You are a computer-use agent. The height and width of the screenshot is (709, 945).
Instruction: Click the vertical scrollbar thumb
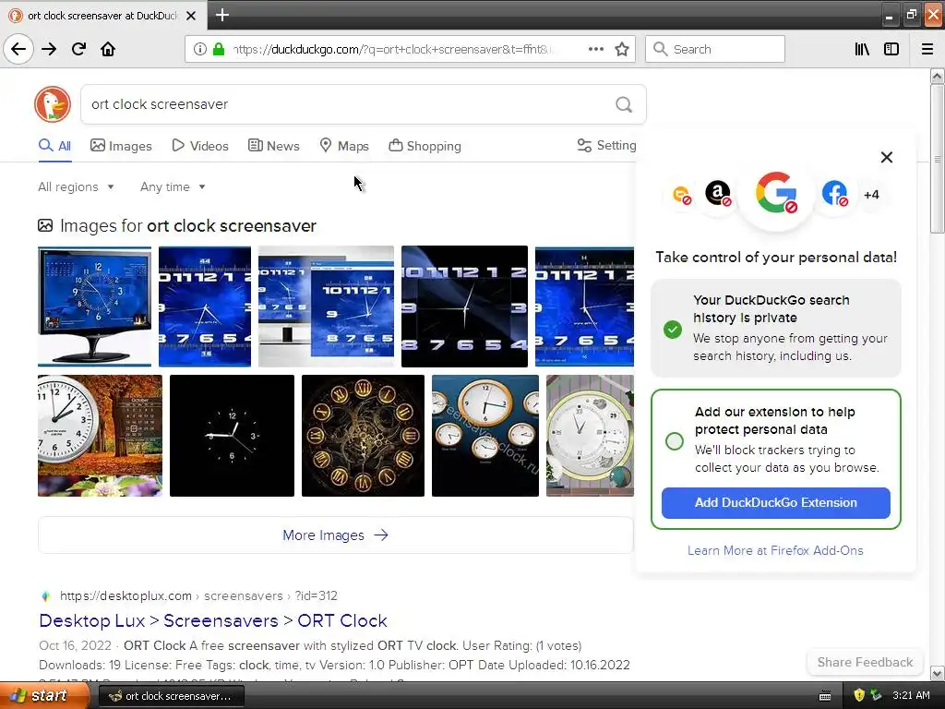(937, 158)
